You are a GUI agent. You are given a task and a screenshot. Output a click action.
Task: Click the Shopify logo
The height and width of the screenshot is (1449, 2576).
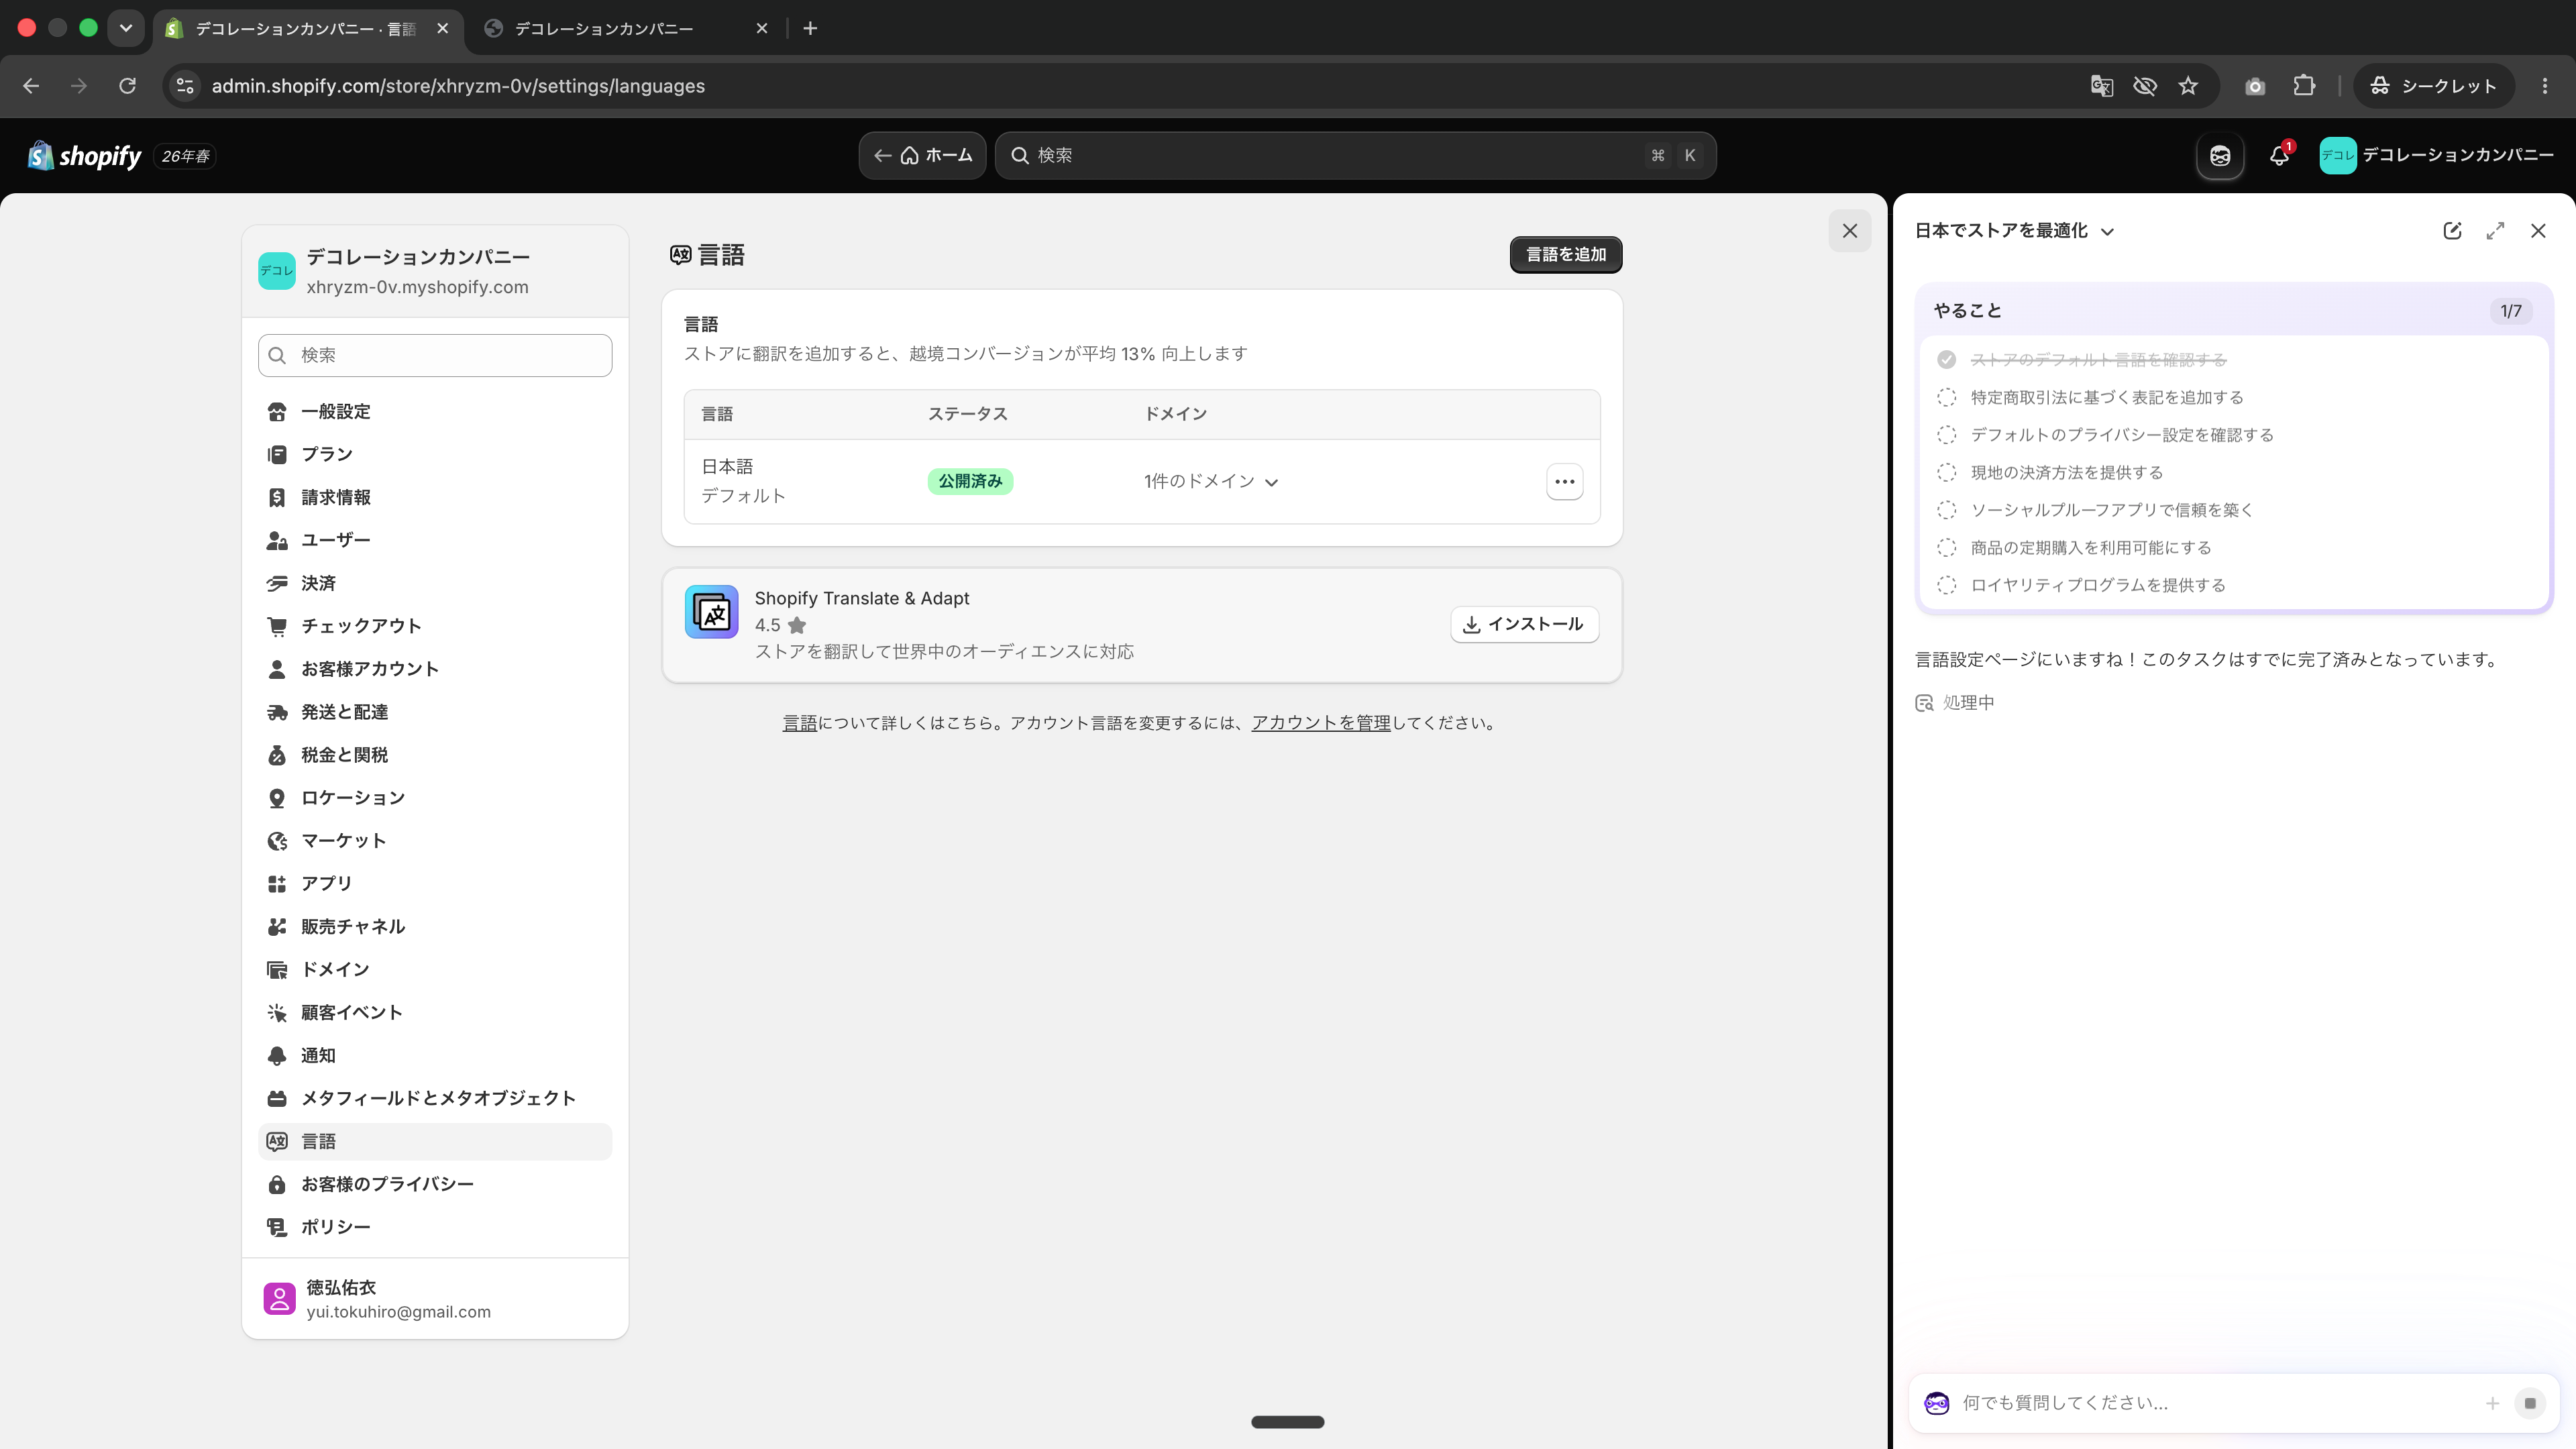tap(84, 156)
